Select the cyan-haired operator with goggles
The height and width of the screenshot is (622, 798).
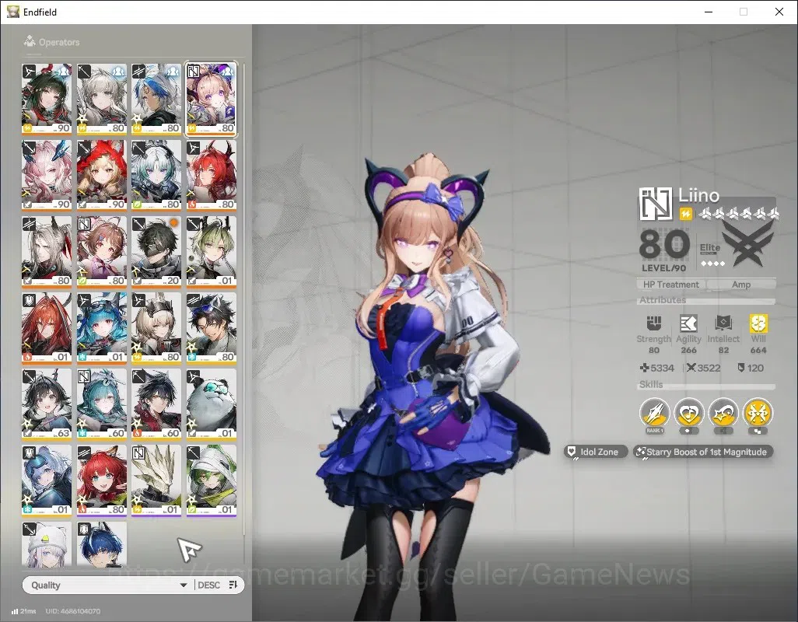[102, 327]
